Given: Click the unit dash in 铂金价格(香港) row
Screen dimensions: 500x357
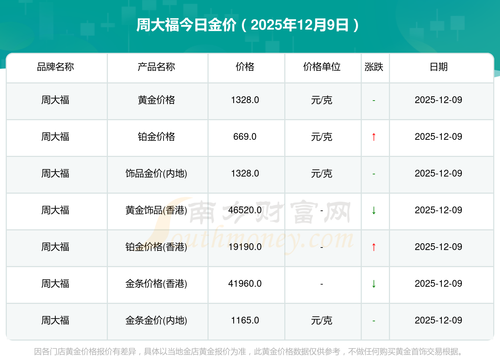Looking at the screenshot, I should (322, 247).
